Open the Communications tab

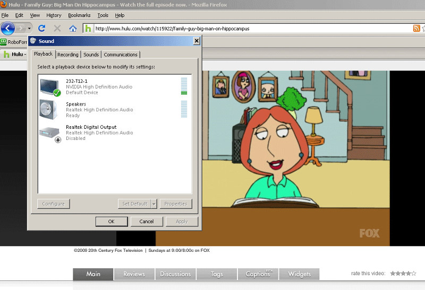coord(121,55)
